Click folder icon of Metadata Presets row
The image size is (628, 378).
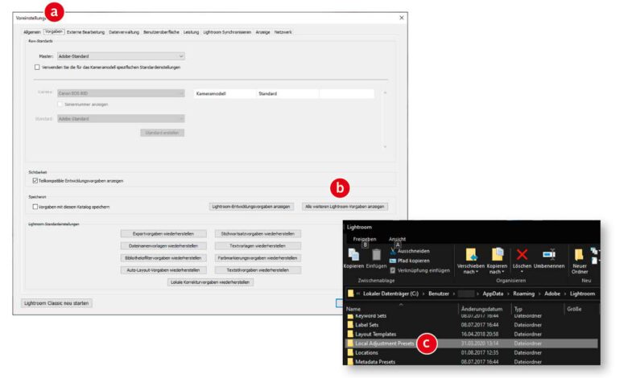[350, 362]
